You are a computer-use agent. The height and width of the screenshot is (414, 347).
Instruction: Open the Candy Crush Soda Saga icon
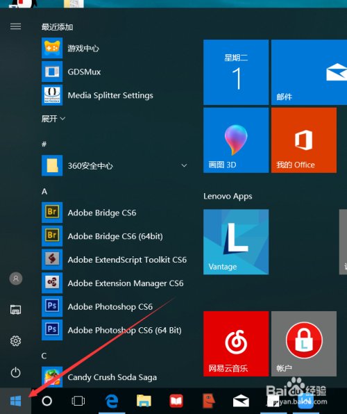click(x=52, y=376)
